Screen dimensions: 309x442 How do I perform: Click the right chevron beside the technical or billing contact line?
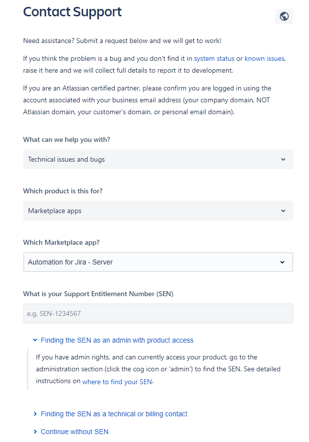(35, 414)
